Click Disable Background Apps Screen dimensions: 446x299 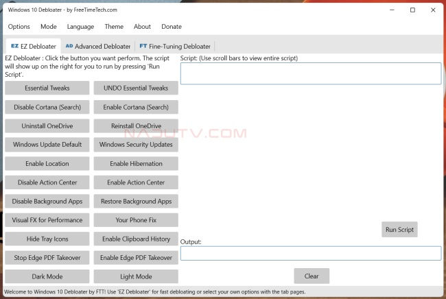[x=47, y=201]
